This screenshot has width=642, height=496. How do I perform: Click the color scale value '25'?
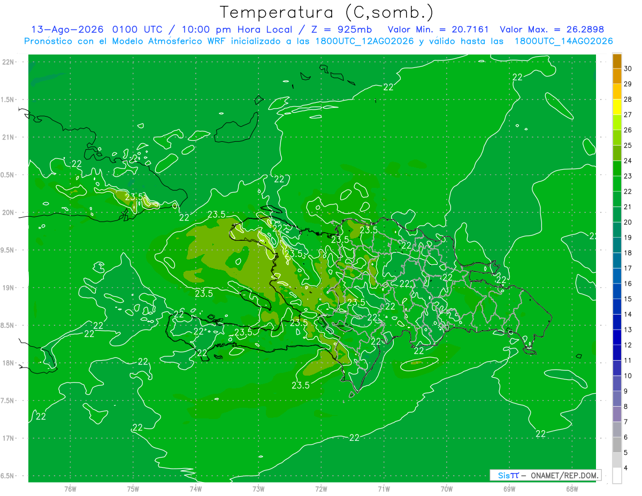click(x=628, y=146)
